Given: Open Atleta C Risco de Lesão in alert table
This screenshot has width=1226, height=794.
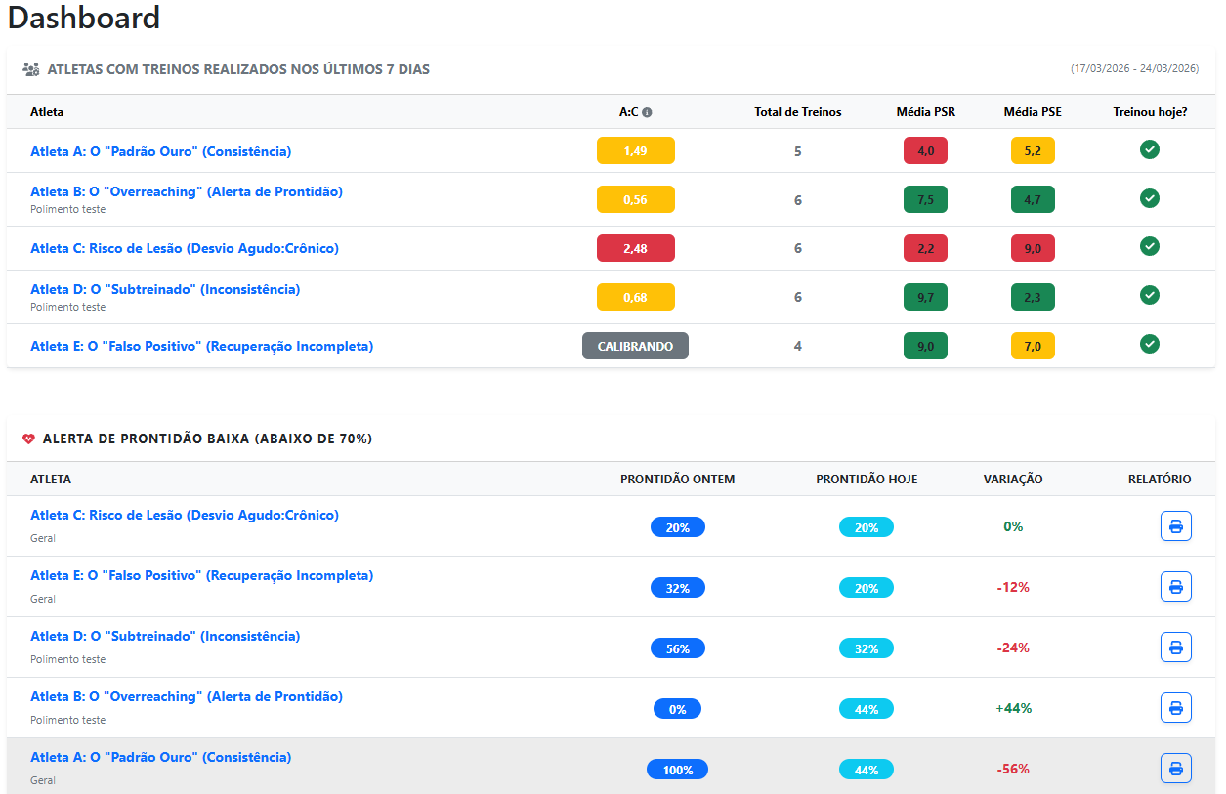Looking at the screenshot, I should coord(185,515).
